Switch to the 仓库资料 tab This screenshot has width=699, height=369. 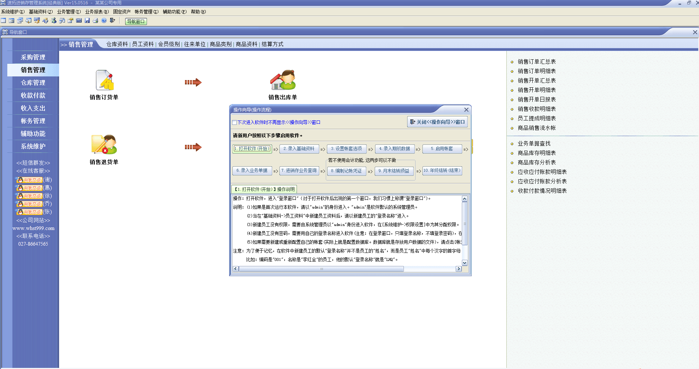116,44
